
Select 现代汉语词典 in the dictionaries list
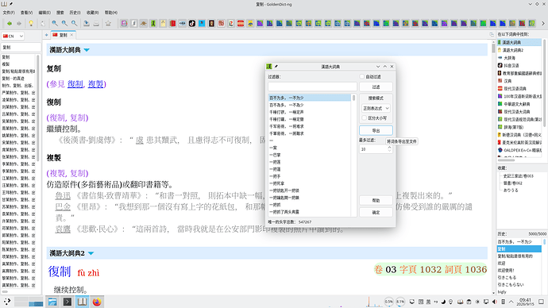click(515, 89)
